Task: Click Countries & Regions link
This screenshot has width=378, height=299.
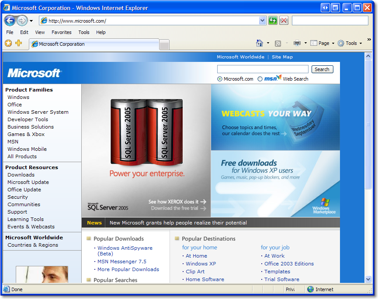Action: click(x=33, y=245)
